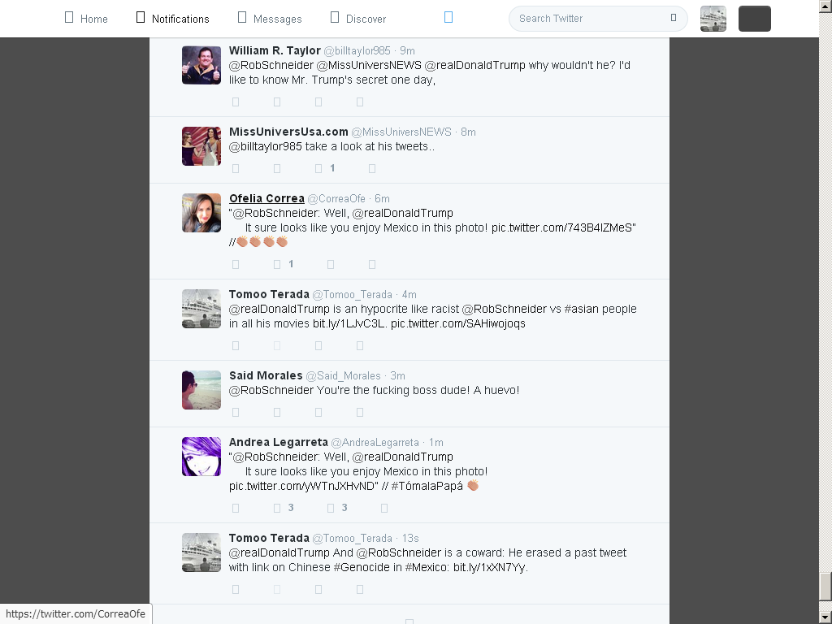The height and width of the screenshot is (624, 832).
Task: Open the Notifications tab
Action: point(172,19)
